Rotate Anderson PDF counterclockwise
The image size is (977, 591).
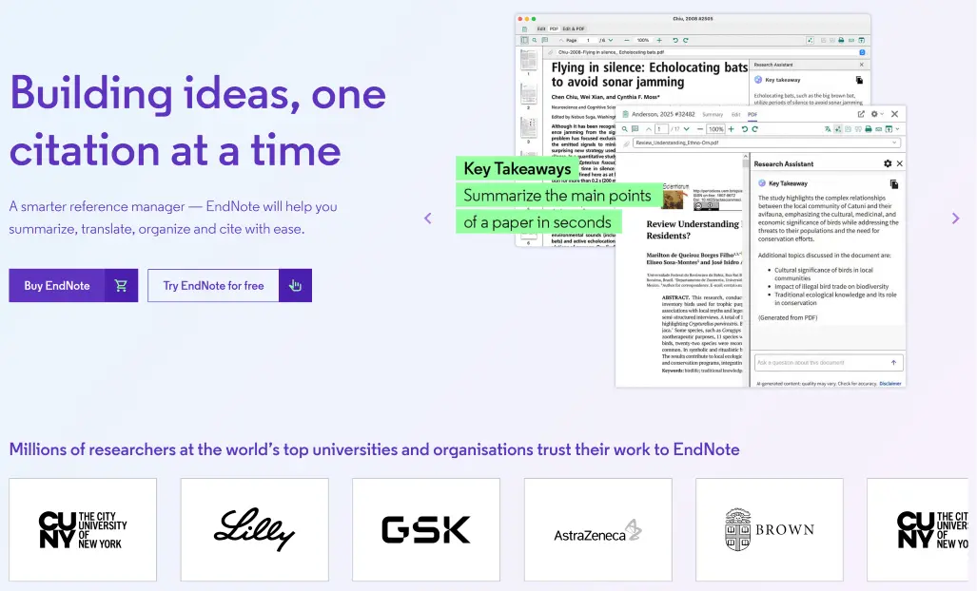[x=745, y=129]
